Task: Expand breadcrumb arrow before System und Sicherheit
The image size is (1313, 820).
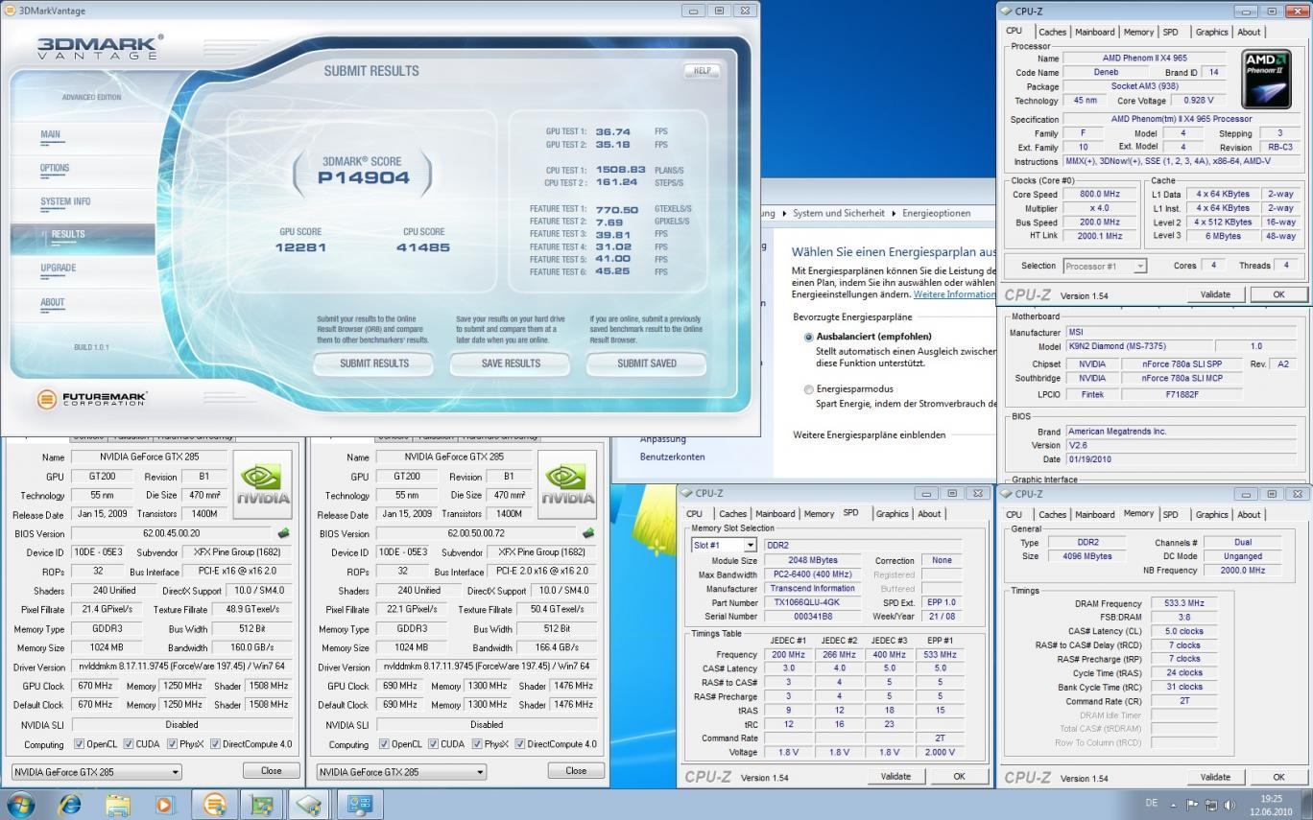Action: [x=784, y=213]
